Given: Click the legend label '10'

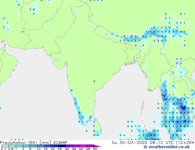Looking at the screenshot, I should 38,149.
